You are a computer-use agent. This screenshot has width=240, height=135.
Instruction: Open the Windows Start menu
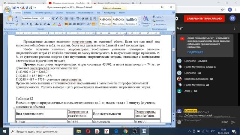4,131
